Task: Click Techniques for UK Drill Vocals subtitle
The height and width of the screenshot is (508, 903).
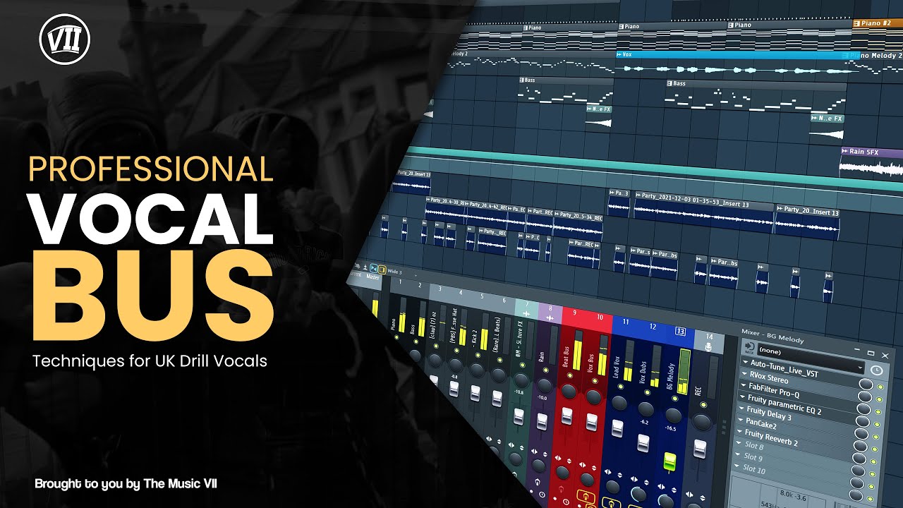Action: click(150, 361)
